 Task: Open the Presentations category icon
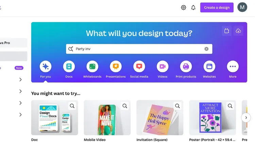116,66
